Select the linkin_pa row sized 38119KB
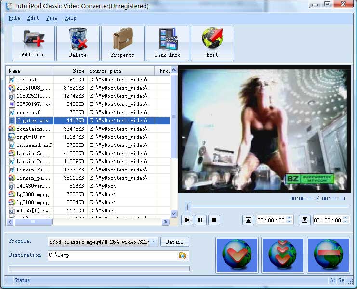This screenshot has height=289, width=357. point(88,178)
